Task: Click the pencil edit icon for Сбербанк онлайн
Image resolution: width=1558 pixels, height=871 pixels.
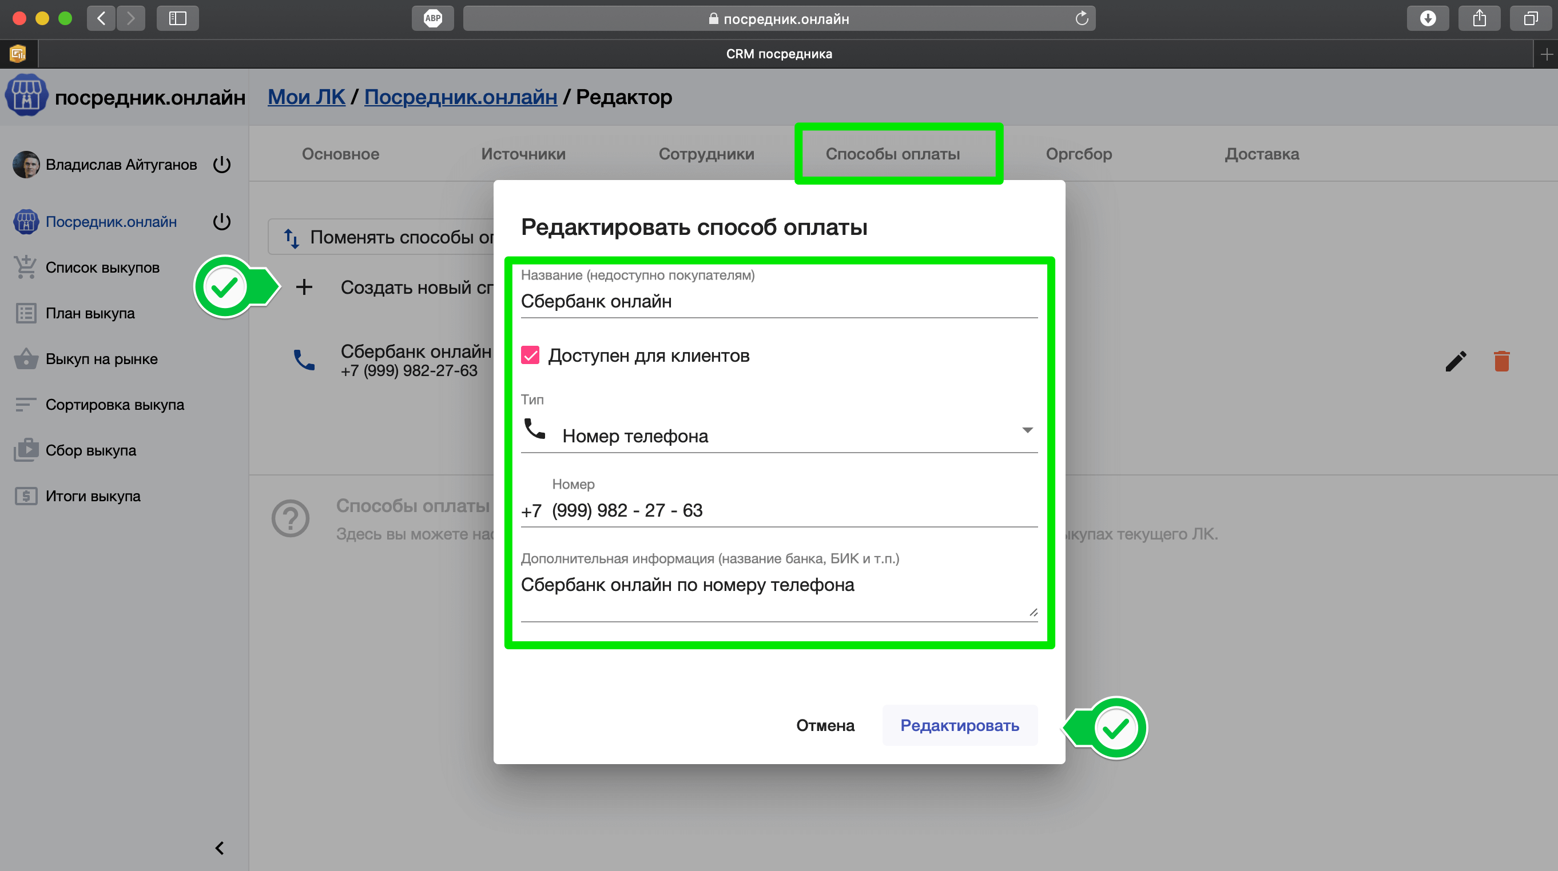Action: tap(1455, 361)
